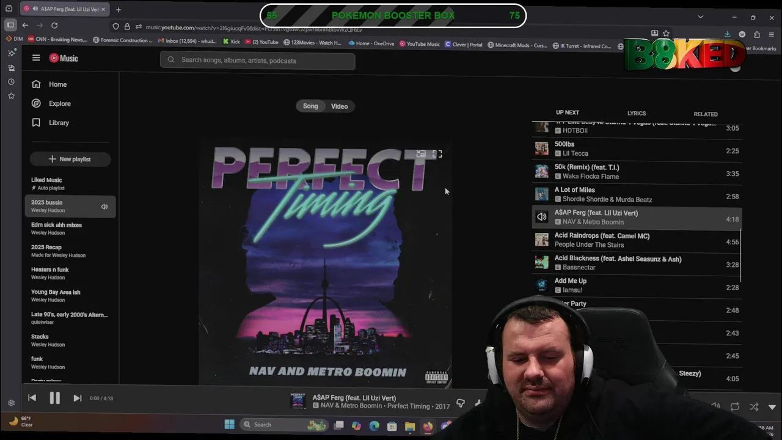Image resolution: width=782 pixels, height=440 pixels.
Task: Play Acid Raindrops by People Under The Stairs
Action: [637, 241]
